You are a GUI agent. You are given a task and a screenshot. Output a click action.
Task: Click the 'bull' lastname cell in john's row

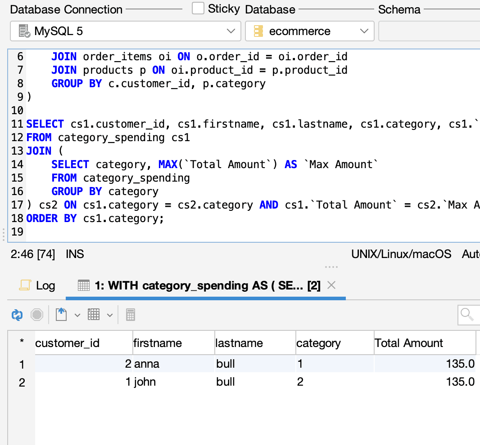click(255, 382)
